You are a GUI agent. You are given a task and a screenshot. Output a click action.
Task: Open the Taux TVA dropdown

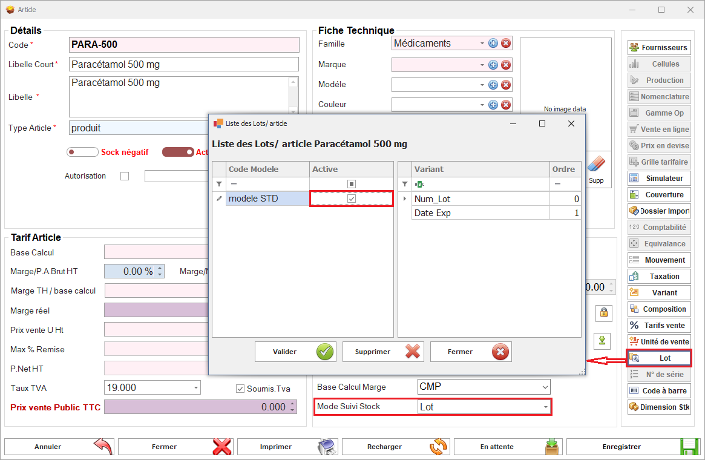pyautogui.click(x=196, y=387)
